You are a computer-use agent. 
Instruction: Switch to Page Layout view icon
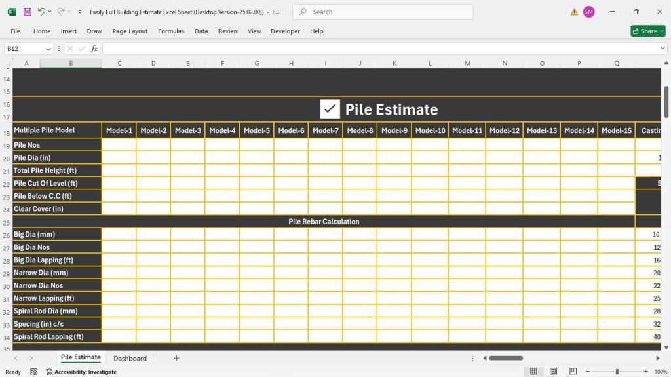pyautogui.click(x=553, y=372)
